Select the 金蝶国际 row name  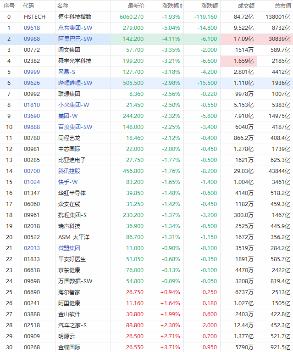[x=69, y=347]
